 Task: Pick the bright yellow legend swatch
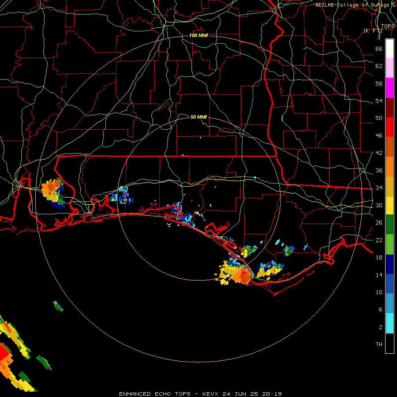tap(390, 206)
